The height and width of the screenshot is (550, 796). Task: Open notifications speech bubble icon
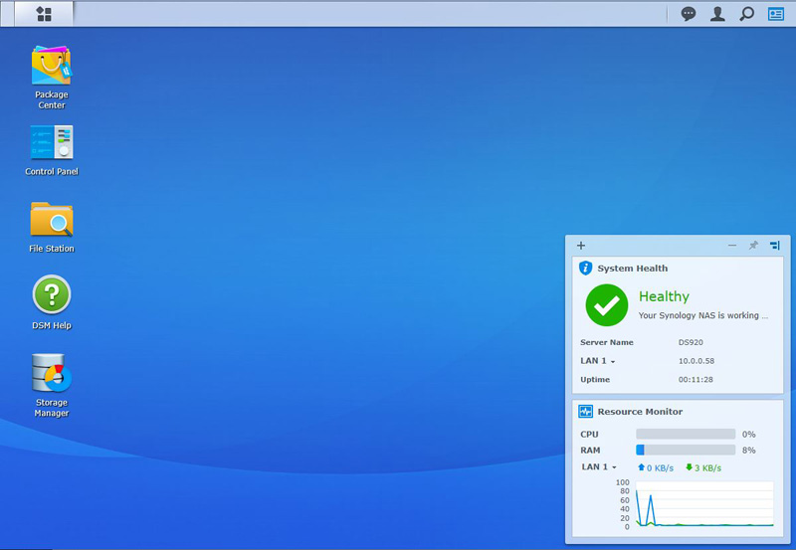(688, 14)
